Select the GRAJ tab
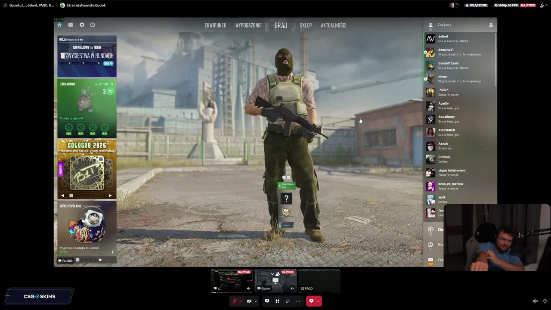 (281, 25)
